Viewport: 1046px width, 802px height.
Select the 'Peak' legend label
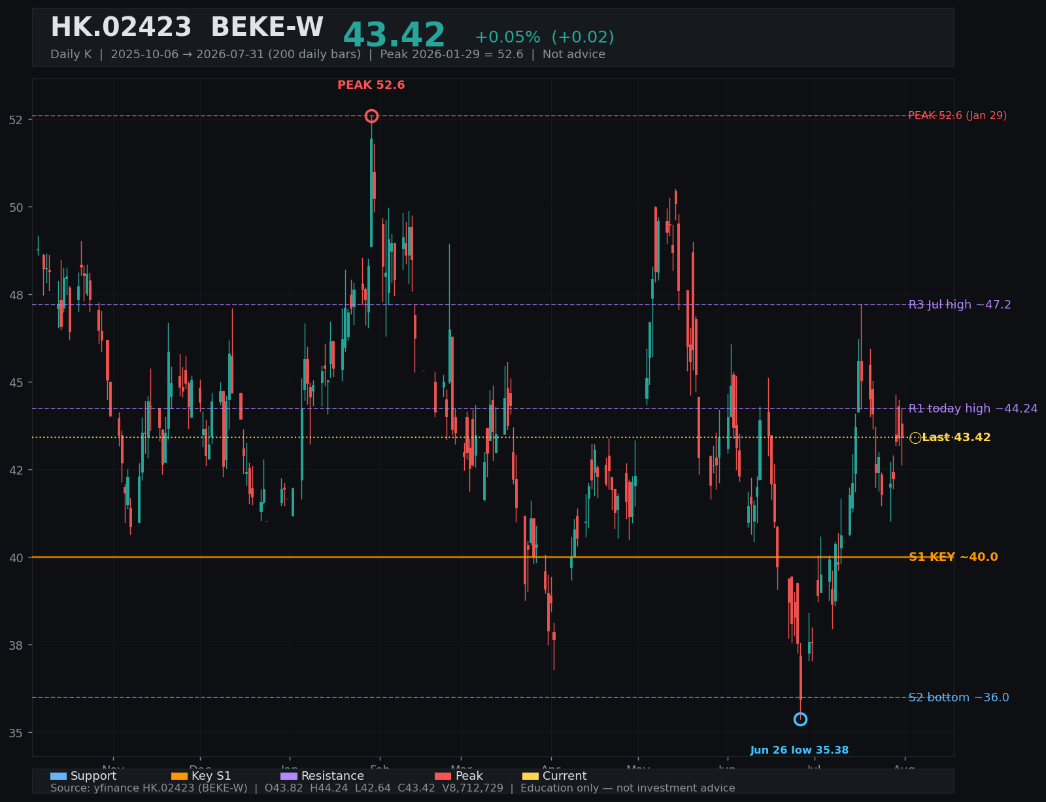[x=469, y=776]
